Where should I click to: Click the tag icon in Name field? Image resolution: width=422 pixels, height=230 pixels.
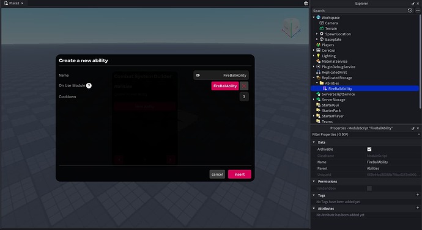point(198,75)
